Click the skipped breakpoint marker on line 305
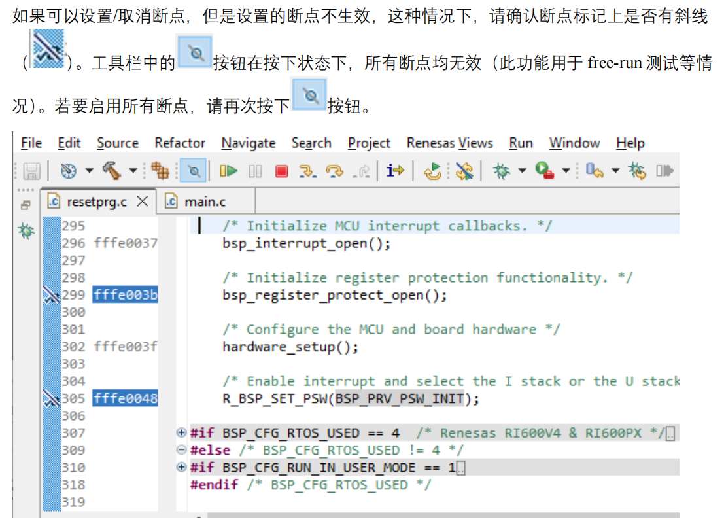Viewport: 724px width, 526px height. 52,398
